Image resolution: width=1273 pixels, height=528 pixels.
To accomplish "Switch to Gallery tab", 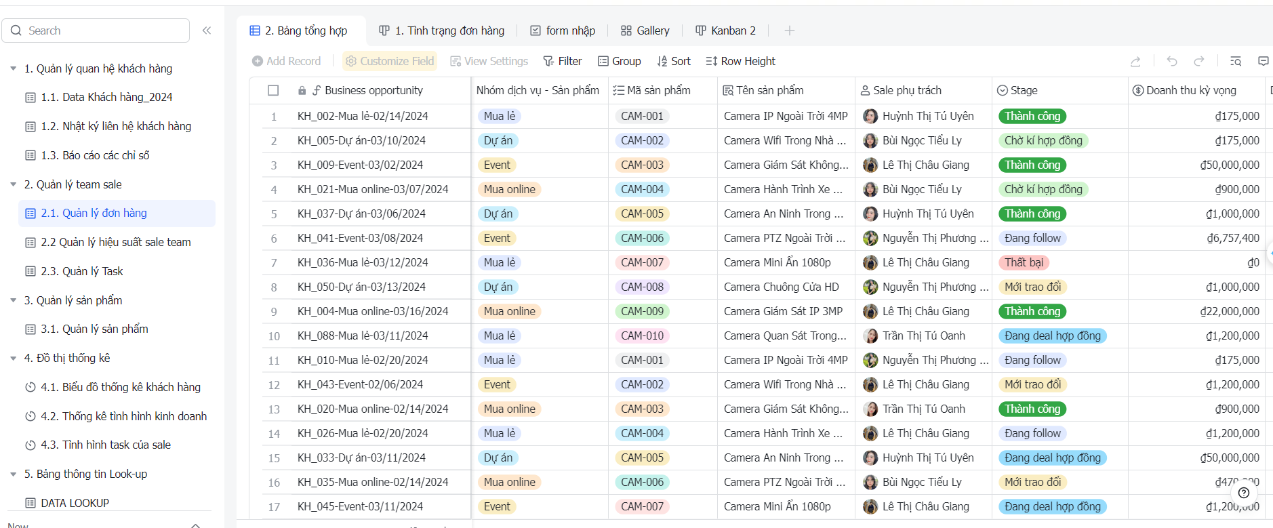I will click(645, 31).
